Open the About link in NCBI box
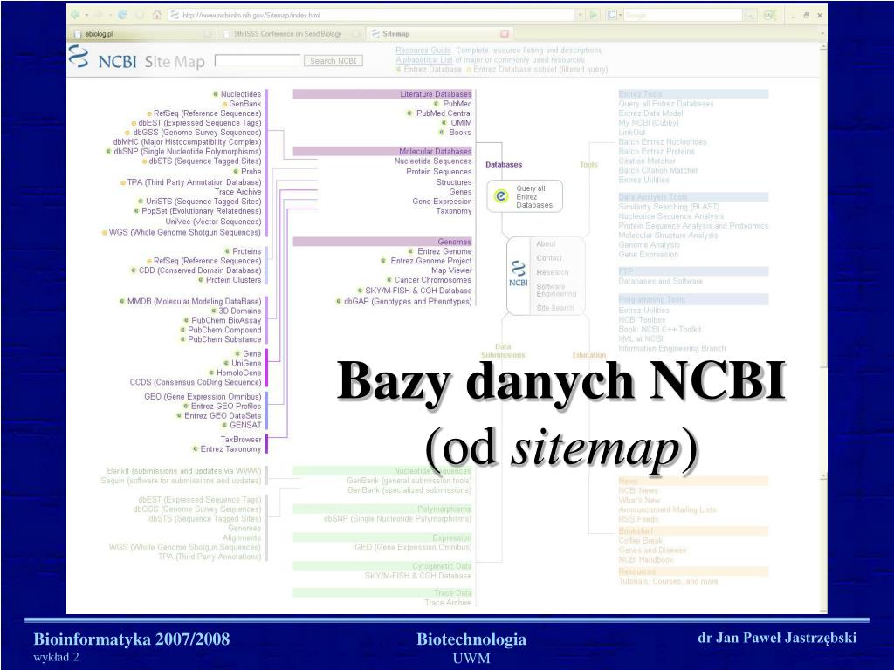Image resolution: width=894 pixels, height=670 pixels. click(x=546, y=244)
